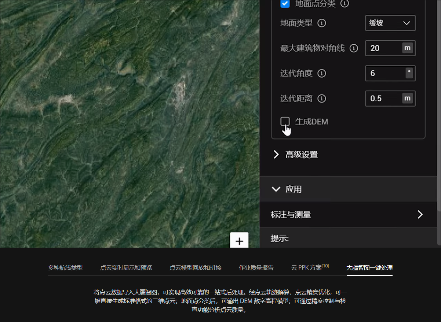The width and height of the screenshot is (441, 322).
Task: Click info icon next to 地面点分类
Action: pos(344,4)
